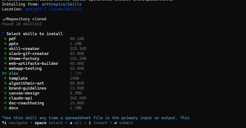Toggle the template skill radio marker
Viewport: 246px width, 128px height.
pyautogui.click(x=5, y=78)
